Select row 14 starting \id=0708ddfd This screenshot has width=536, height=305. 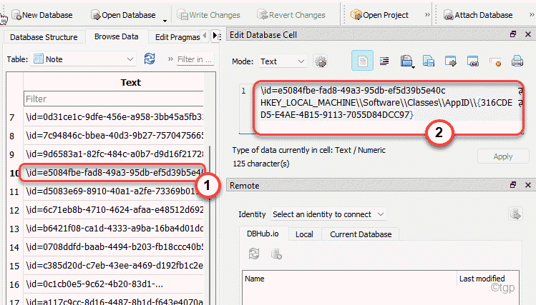114,246
